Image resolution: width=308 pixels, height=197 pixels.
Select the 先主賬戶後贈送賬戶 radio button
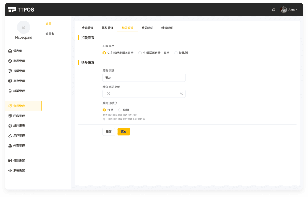click(104, 53)
